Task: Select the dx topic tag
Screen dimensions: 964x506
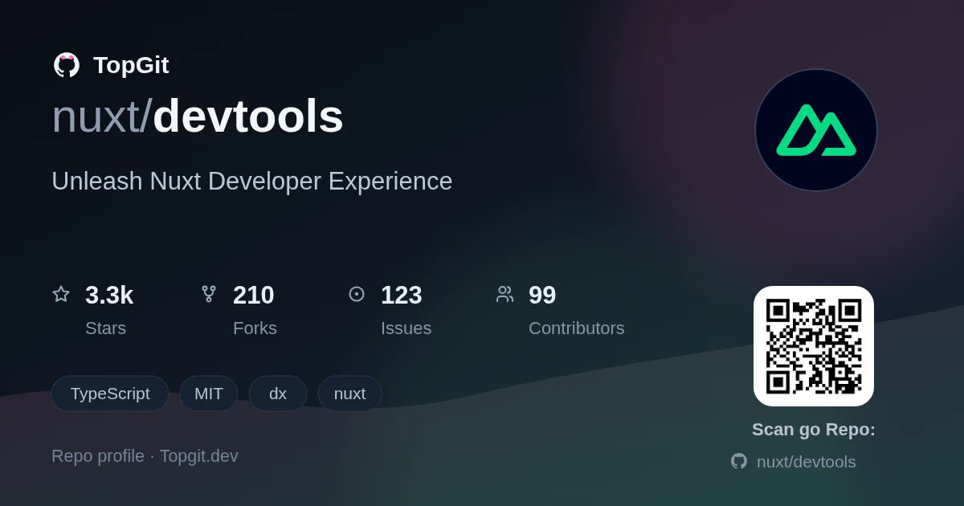Action: pyautogui.click(x=278, y=394)
